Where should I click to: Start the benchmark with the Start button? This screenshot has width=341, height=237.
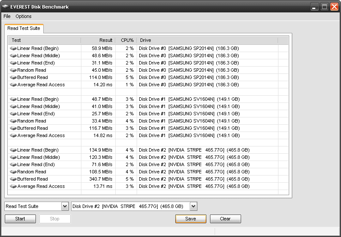point(20,219)
